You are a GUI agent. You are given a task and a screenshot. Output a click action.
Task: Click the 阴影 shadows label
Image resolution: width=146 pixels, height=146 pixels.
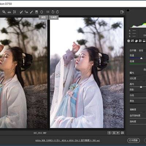point(132,90)
